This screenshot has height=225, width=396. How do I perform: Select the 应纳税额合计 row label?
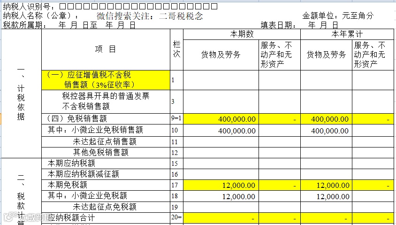tap(106, 217)
